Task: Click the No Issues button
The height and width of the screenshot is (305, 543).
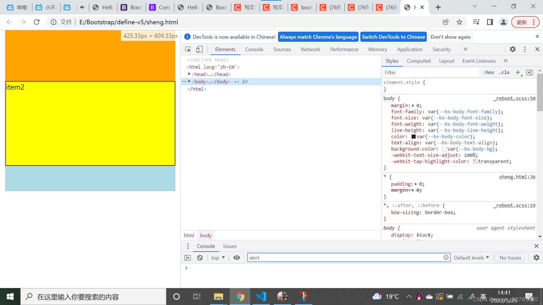Action: coord(510,258)
